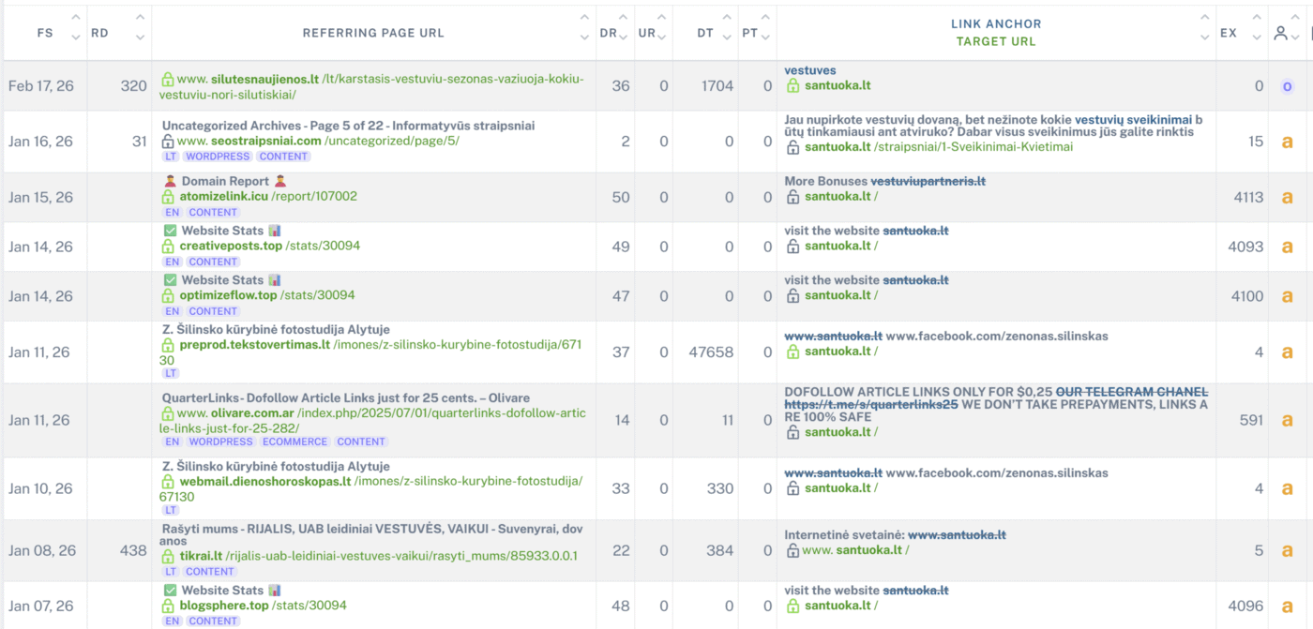Viewport: 1313px width, 629px height.
Task: Click the LT tag under preprod.tekstovertimas.lt
Action: point(171,373)
